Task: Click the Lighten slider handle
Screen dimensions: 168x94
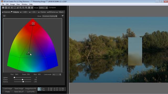Action: click(x=14, y=78)
